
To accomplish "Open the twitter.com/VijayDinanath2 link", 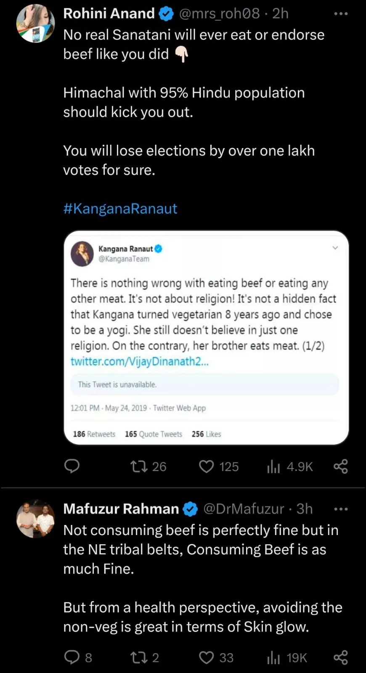I will pos(139,361).
